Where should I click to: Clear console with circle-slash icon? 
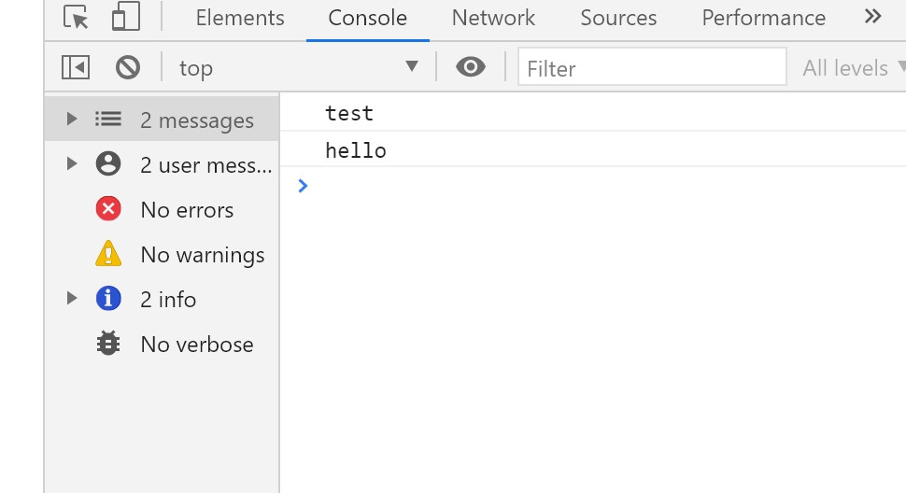tap(128, 67)
